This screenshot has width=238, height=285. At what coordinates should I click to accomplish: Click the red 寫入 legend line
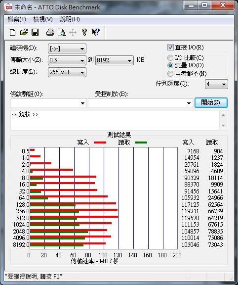tap(100, 142)
